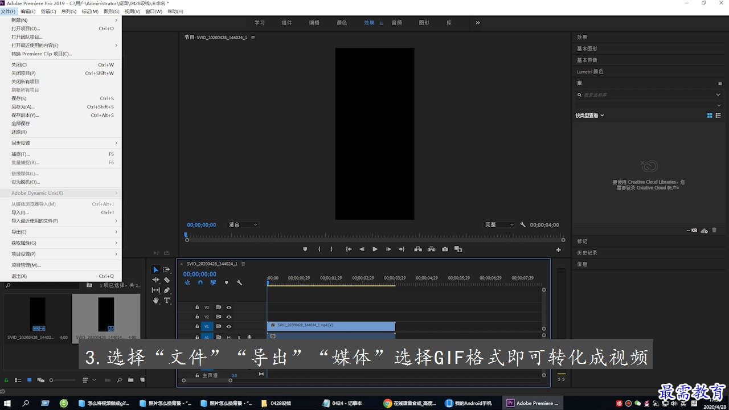Switch the library to list view
Image resolution: width=729 pixels, height=410 pixels.
(x=718, y=116)
